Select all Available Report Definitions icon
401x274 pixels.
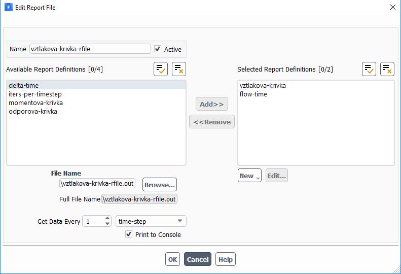161,69
